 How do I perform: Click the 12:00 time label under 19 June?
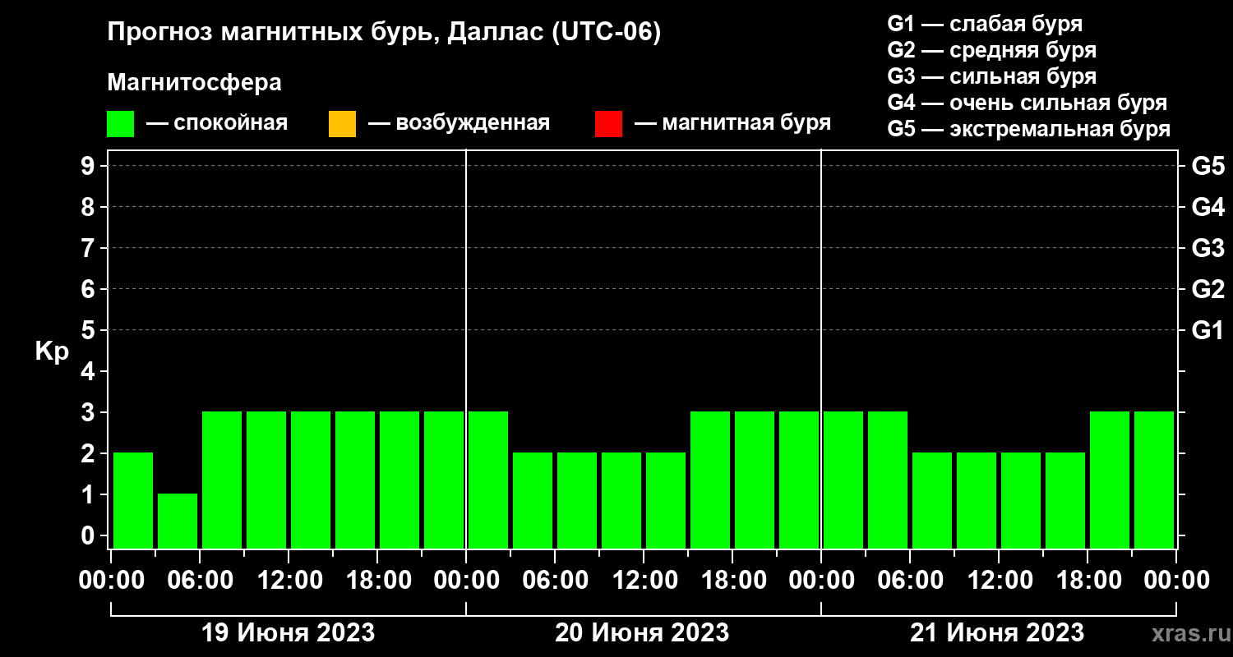(289, 581)
